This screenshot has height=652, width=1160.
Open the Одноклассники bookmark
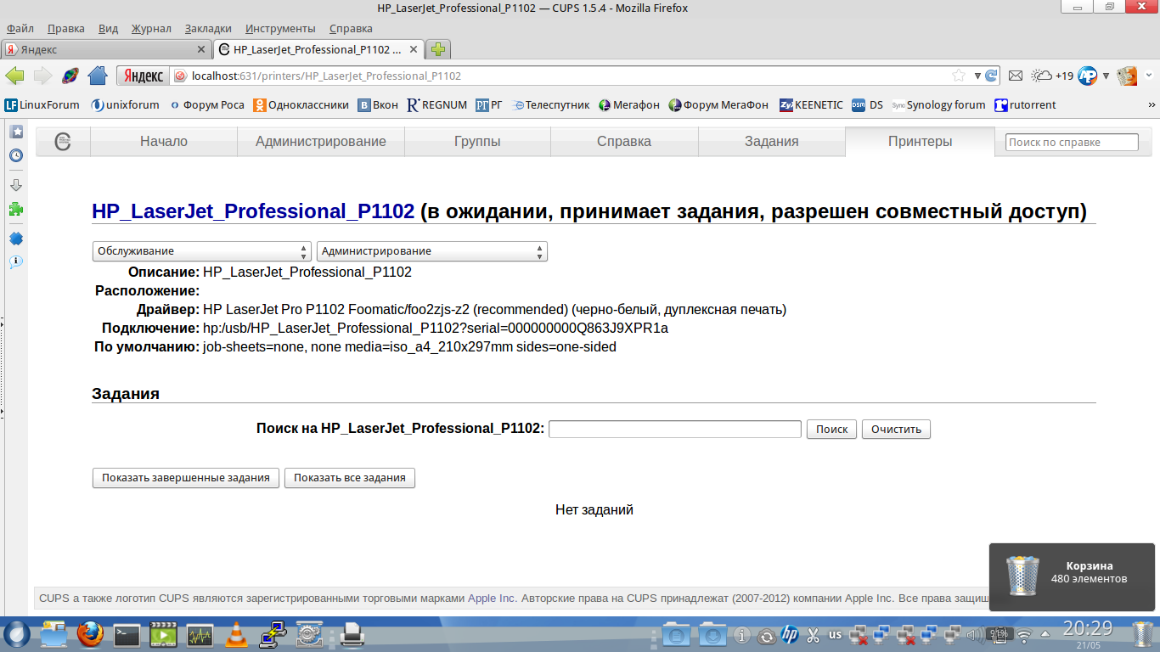point(301,105)
